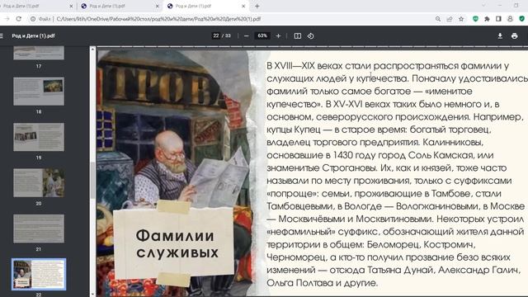Screen dimensions: 528x297
Task: Open the page 20 thumbnail
Action: 39,183
